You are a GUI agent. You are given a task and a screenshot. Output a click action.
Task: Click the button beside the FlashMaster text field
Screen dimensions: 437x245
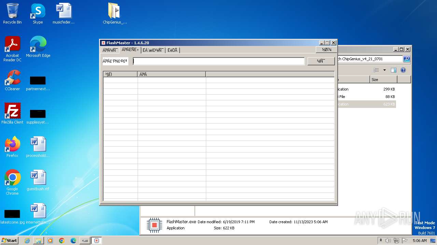(x=321, y=61)
